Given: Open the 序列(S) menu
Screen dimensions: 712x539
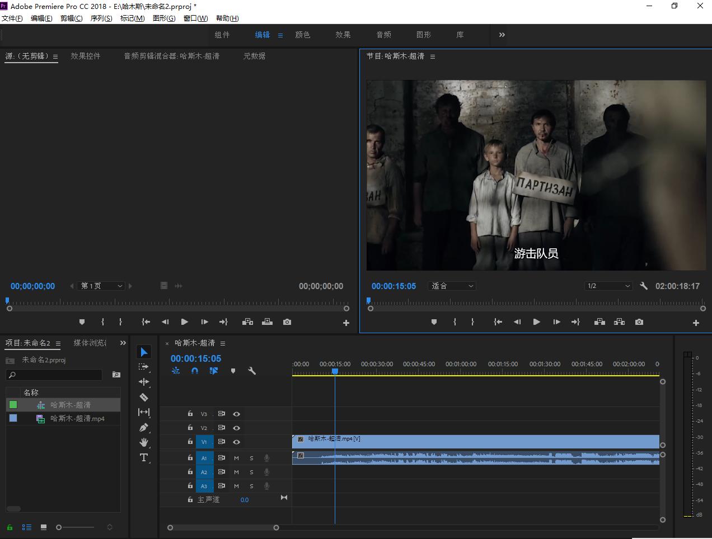Looking at the screenshot, I should [x=101, y=18].
